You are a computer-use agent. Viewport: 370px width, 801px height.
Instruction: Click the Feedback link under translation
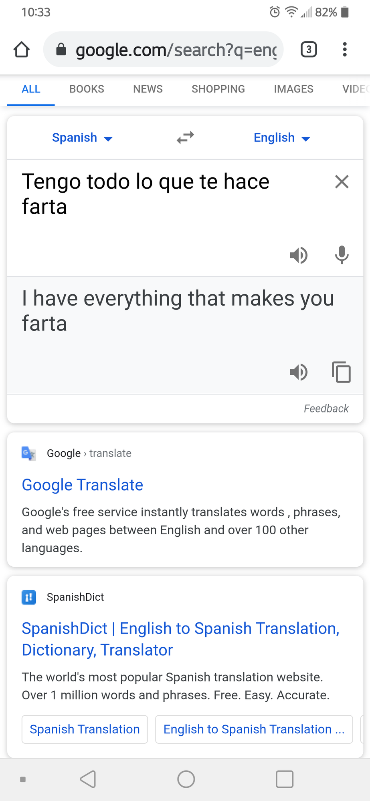pos(326,409)
